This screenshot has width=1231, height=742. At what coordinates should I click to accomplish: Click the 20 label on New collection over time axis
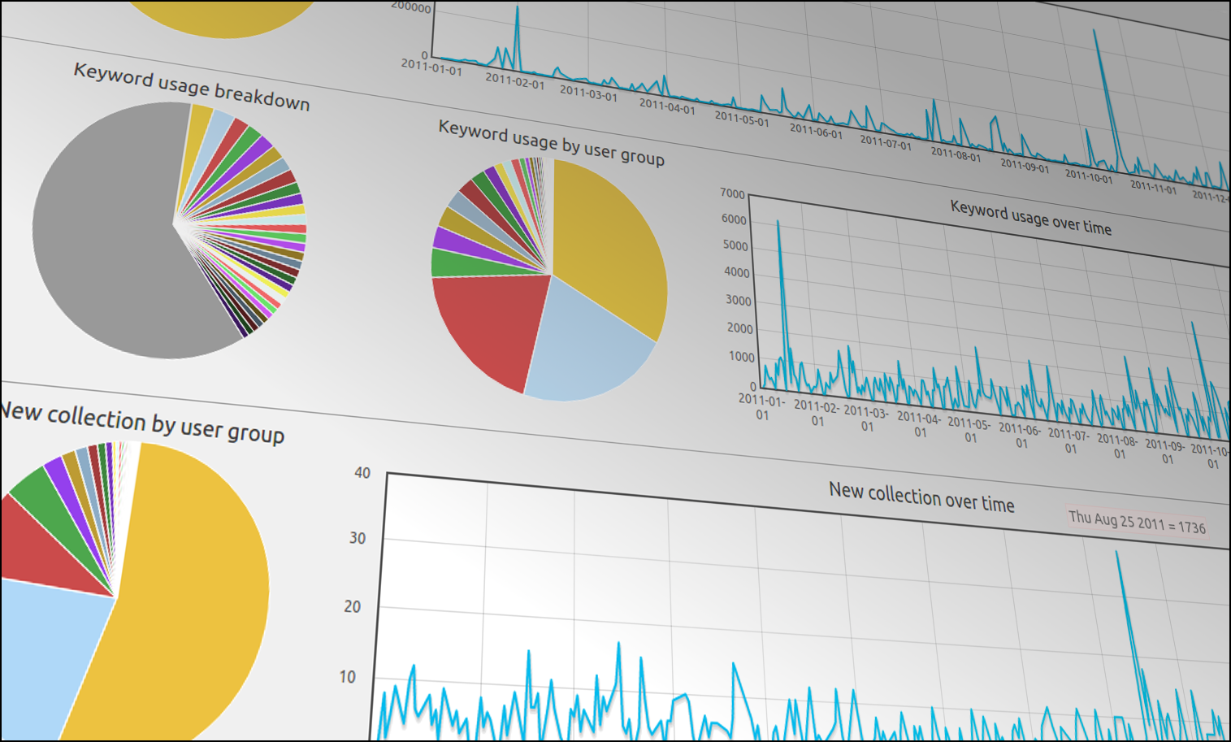(x=353, y=606)
